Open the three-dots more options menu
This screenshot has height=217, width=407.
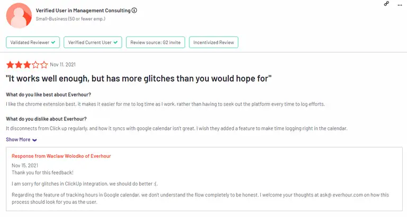399,4
